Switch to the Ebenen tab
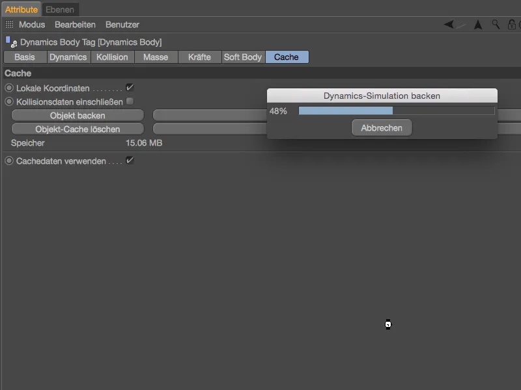 (x=60, y=10)
